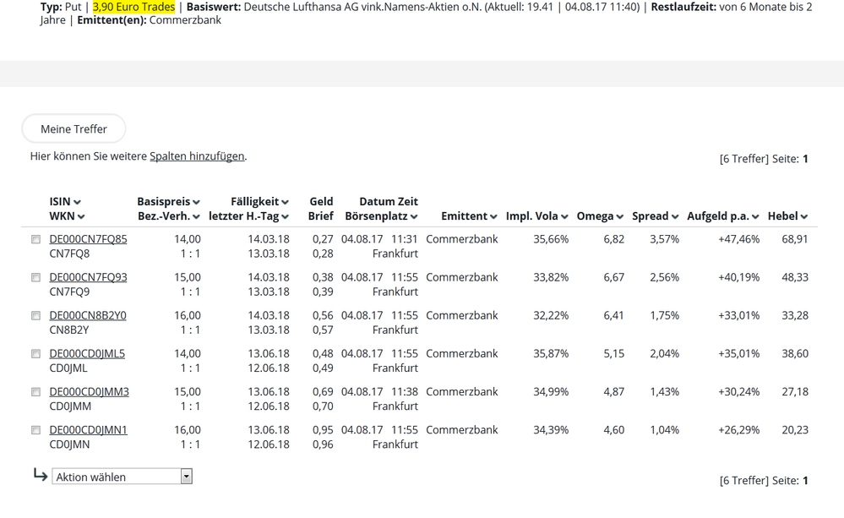Click the Meine Treffer tab button

74,129
